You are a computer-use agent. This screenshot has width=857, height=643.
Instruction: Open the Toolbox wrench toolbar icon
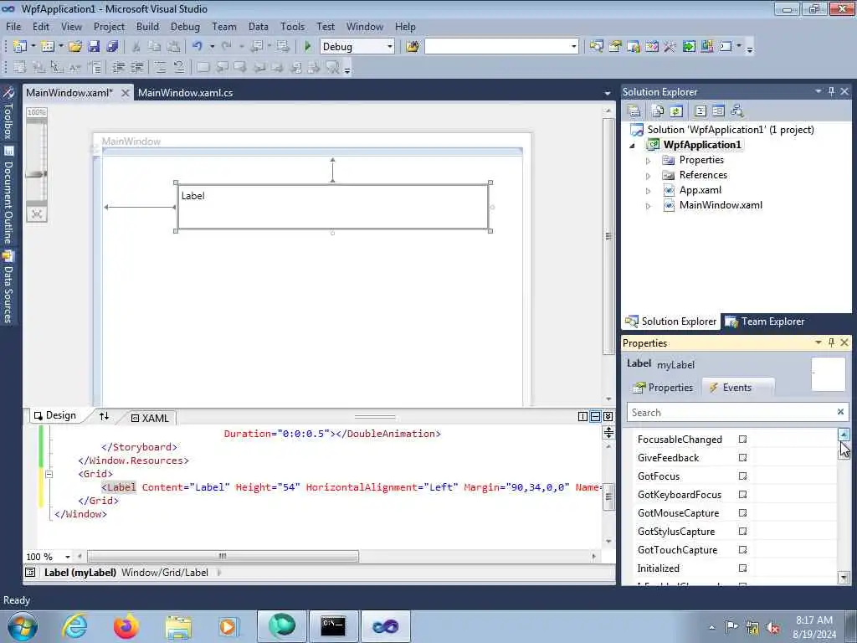670,47
